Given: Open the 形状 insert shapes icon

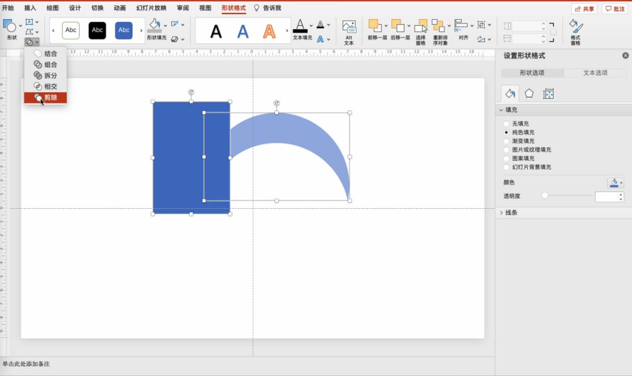Looking at the screenshot, I should click(x=10, y=26).
